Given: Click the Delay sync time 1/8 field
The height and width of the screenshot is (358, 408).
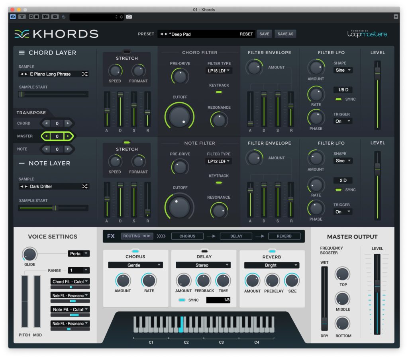Looking at the screenshot, I should [x=218, y=300].
